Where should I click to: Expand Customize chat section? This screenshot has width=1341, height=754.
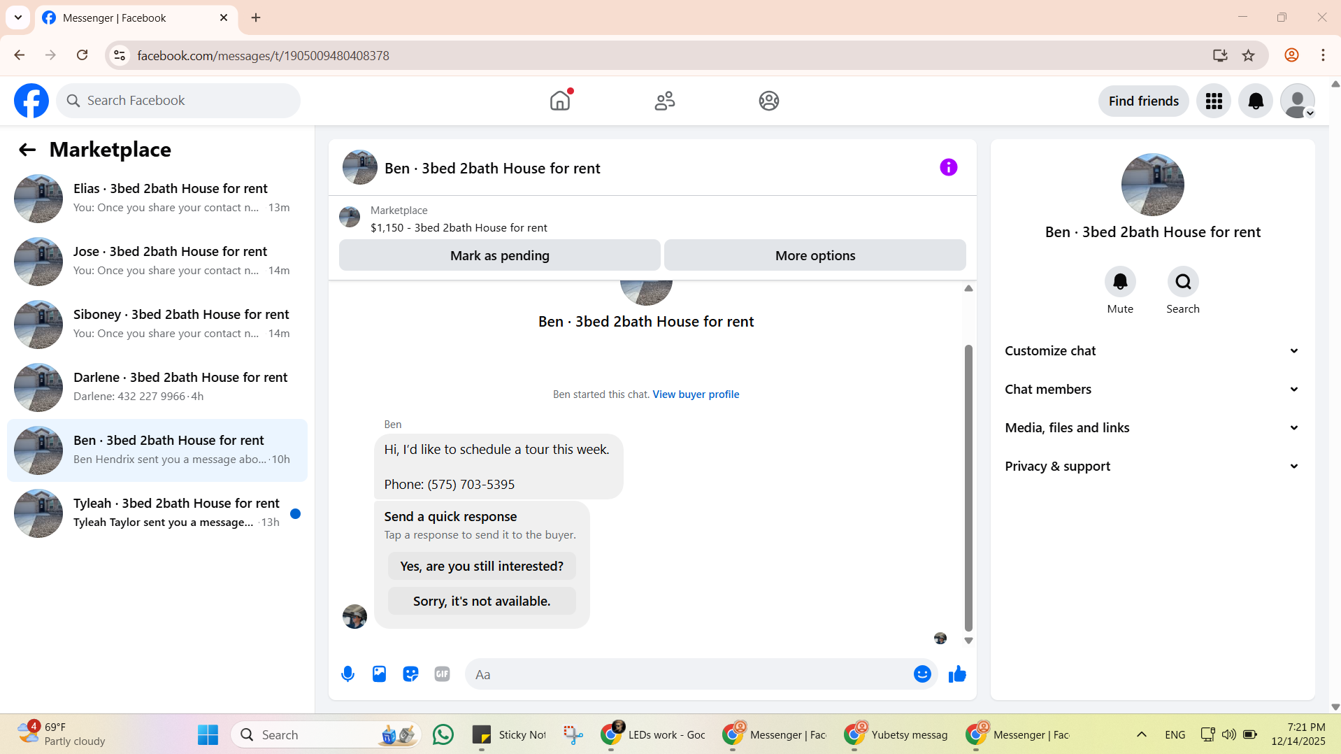click(x=1152, y=351)
